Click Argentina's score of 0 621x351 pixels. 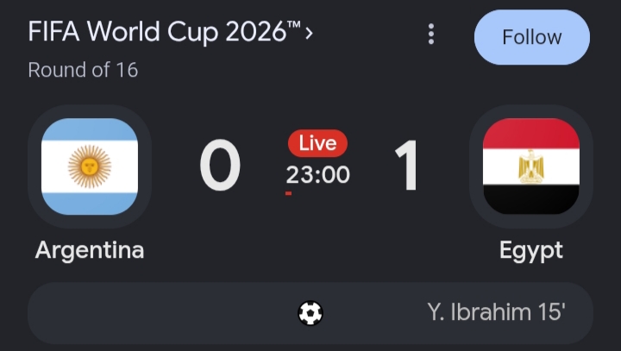click(220, 166)
